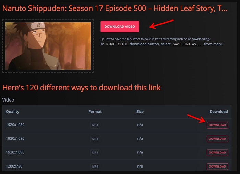Screen dimensions: 240x174
Task: Click the Size column header
Action: pos(140,112)
